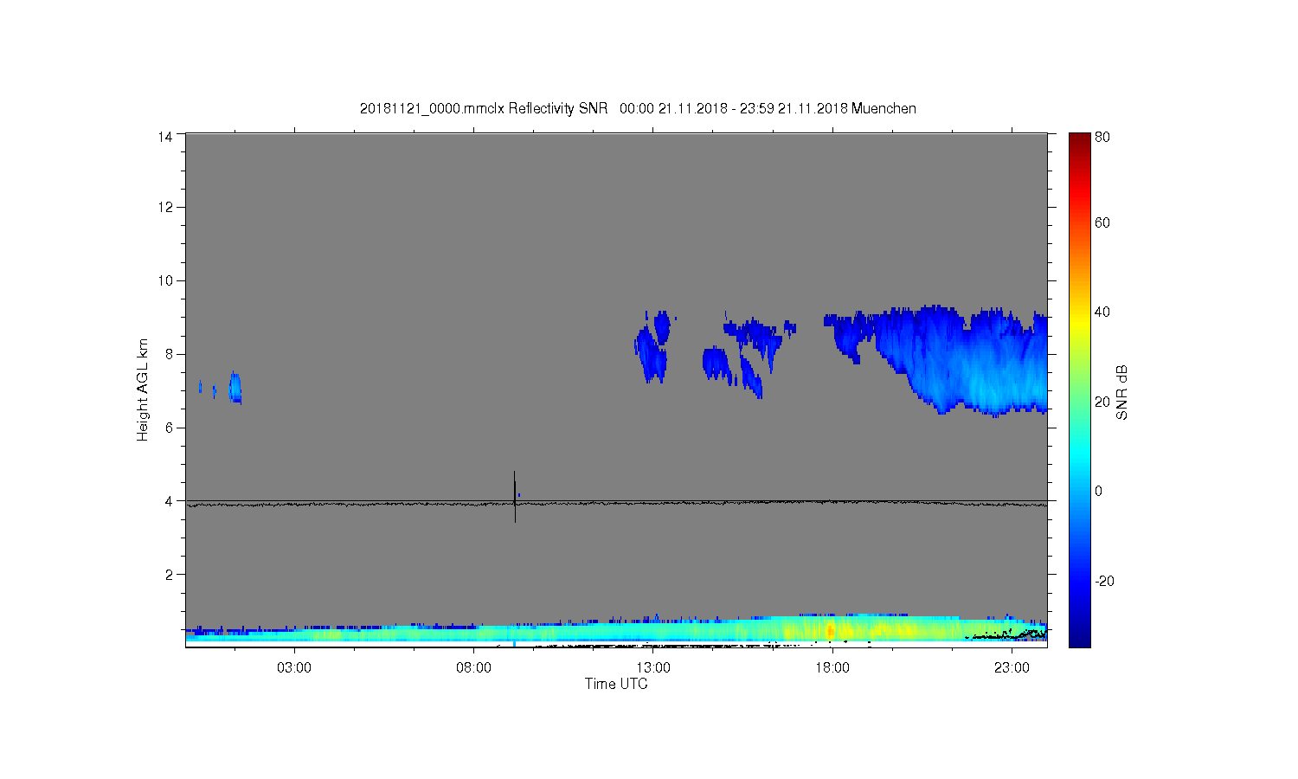Click the 03:00 time tick label
The width and height of the screenshot is (1298, 779).
tap(294, 668)
